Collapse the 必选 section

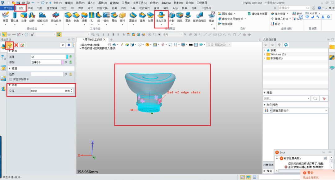9,51
